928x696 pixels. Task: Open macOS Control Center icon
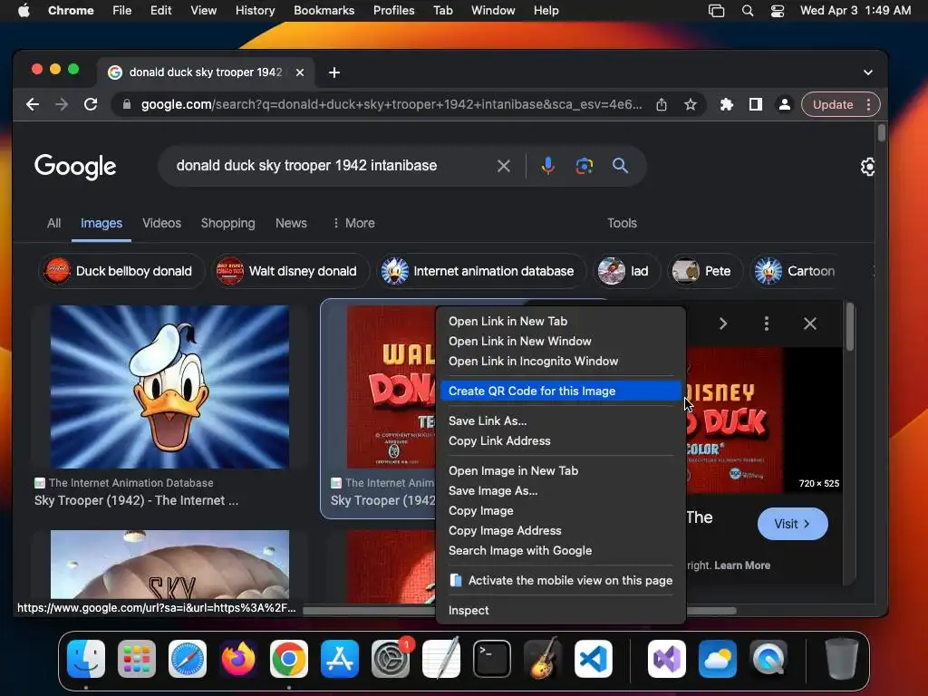777,11
